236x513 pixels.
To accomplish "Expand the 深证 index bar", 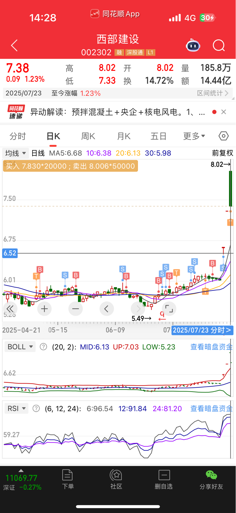I will pyautogui.click(x=21, y=470).
